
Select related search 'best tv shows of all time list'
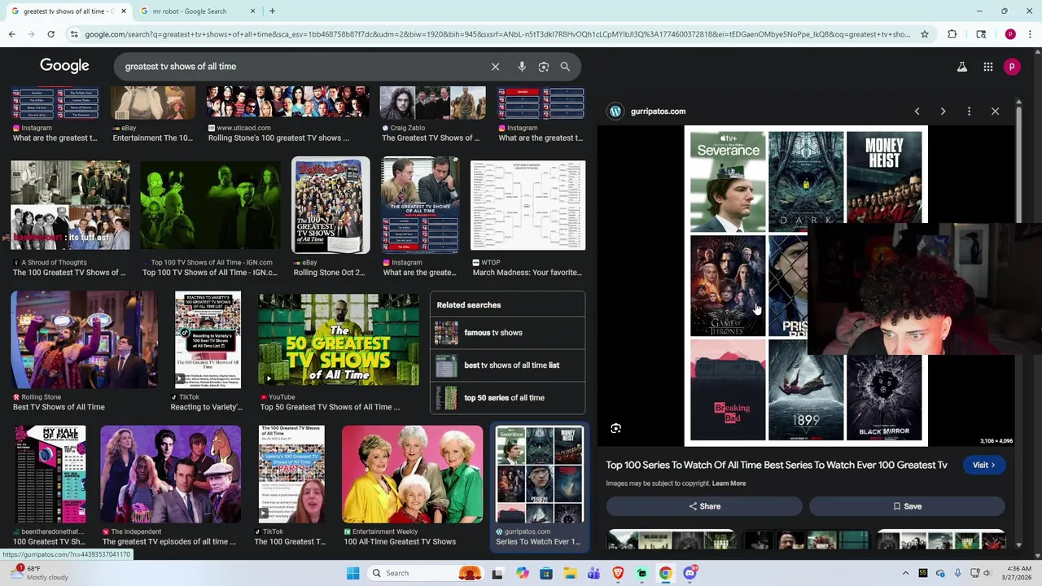[507, 365]
